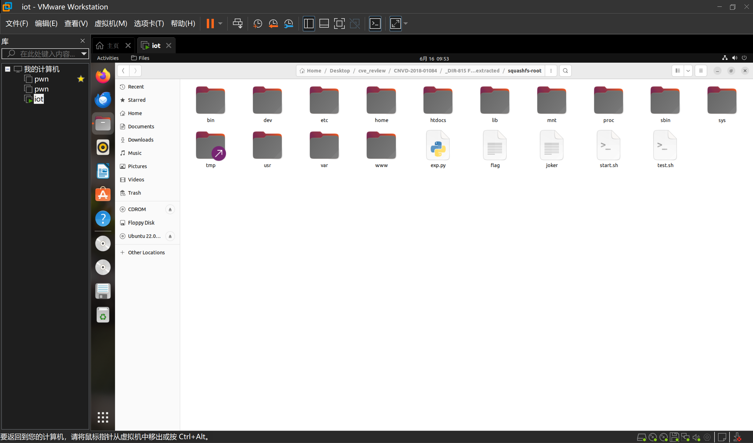Screen dimensions: 753x443
Task: Open the 选项卡(T) menu
Action: 149,23
